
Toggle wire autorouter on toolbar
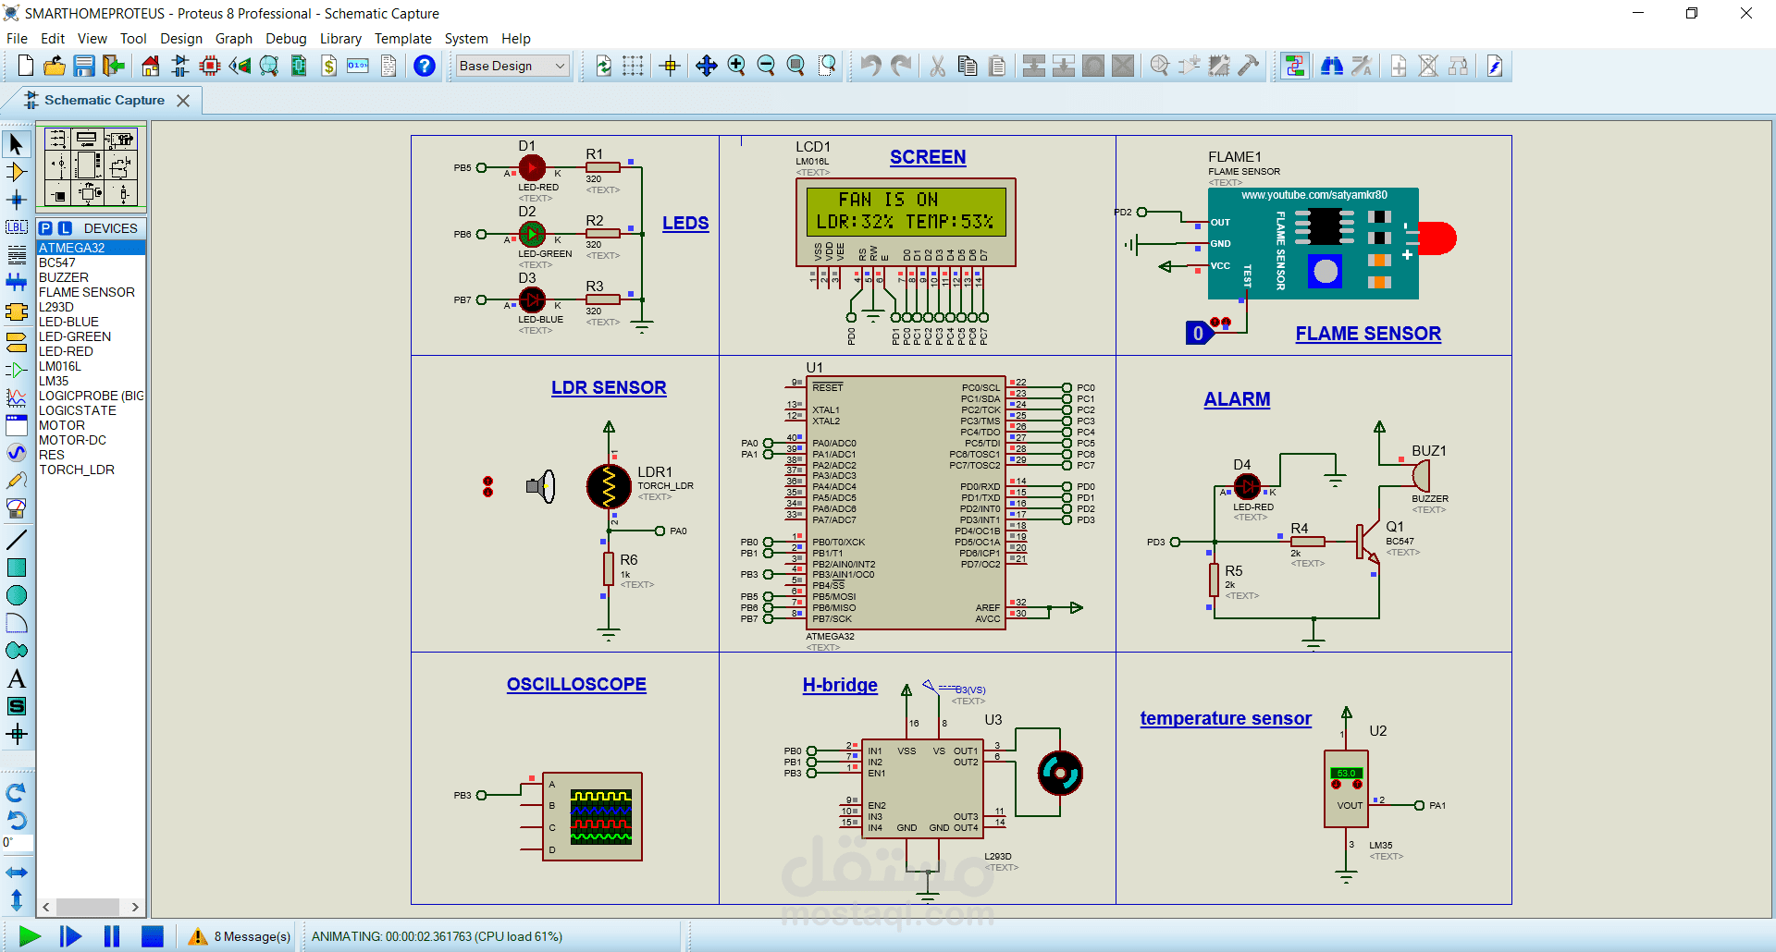[x=1295, y=66]
